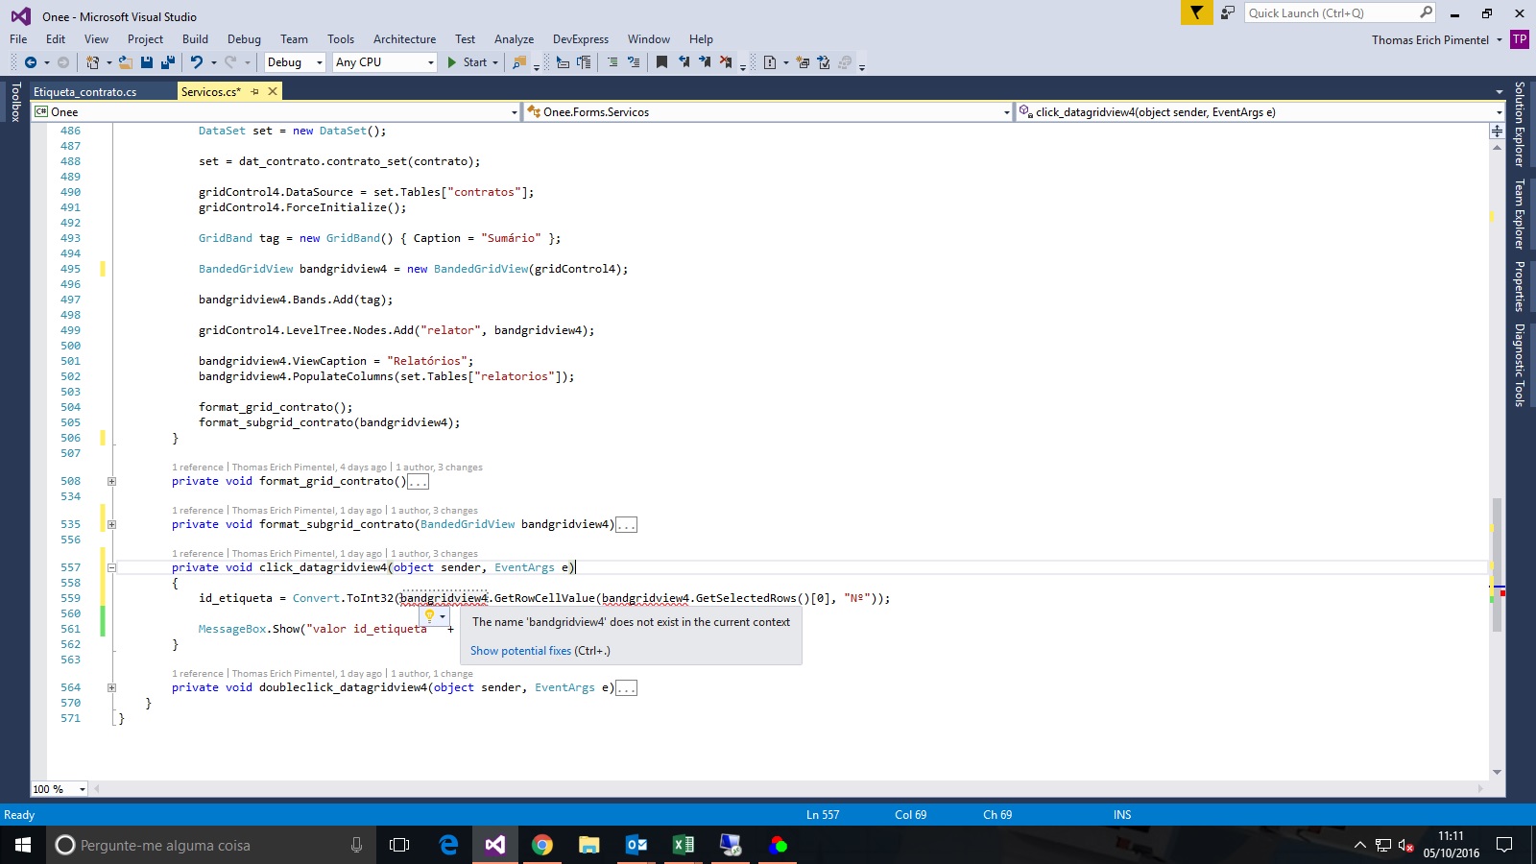Close the Servicos.cs tab

[273, 91]
